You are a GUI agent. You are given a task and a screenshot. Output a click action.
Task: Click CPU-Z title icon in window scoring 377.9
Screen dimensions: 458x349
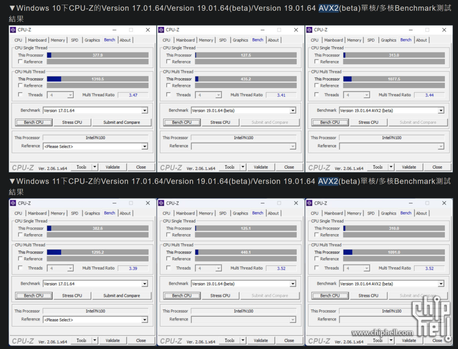(x=13, y=30)
